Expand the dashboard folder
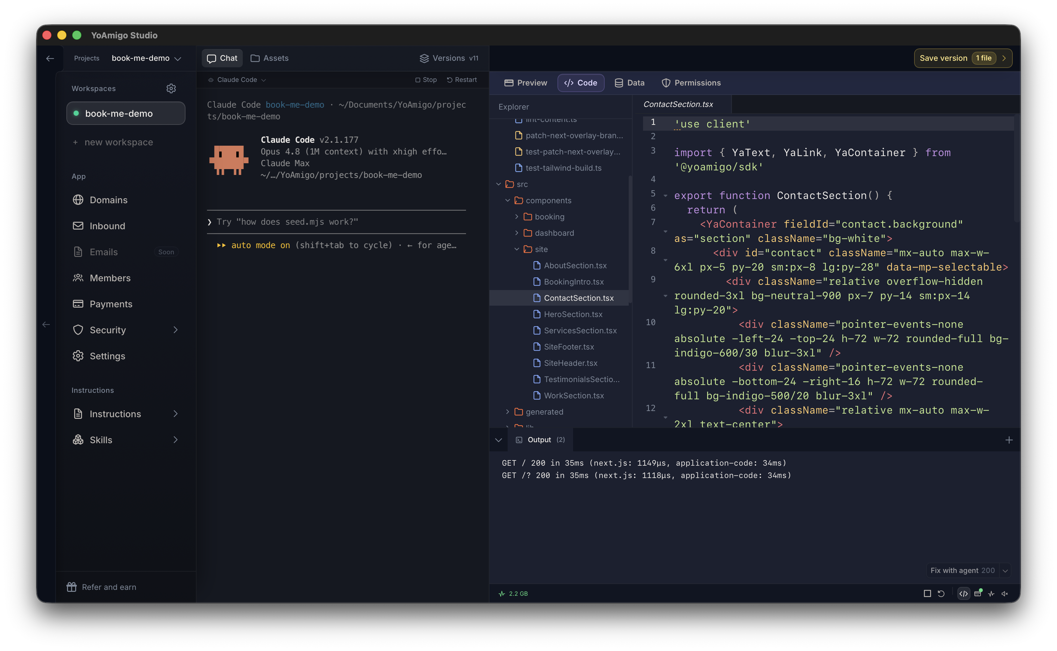 [517, 233]
